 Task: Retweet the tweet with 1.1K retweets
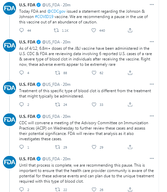point(56,30)
